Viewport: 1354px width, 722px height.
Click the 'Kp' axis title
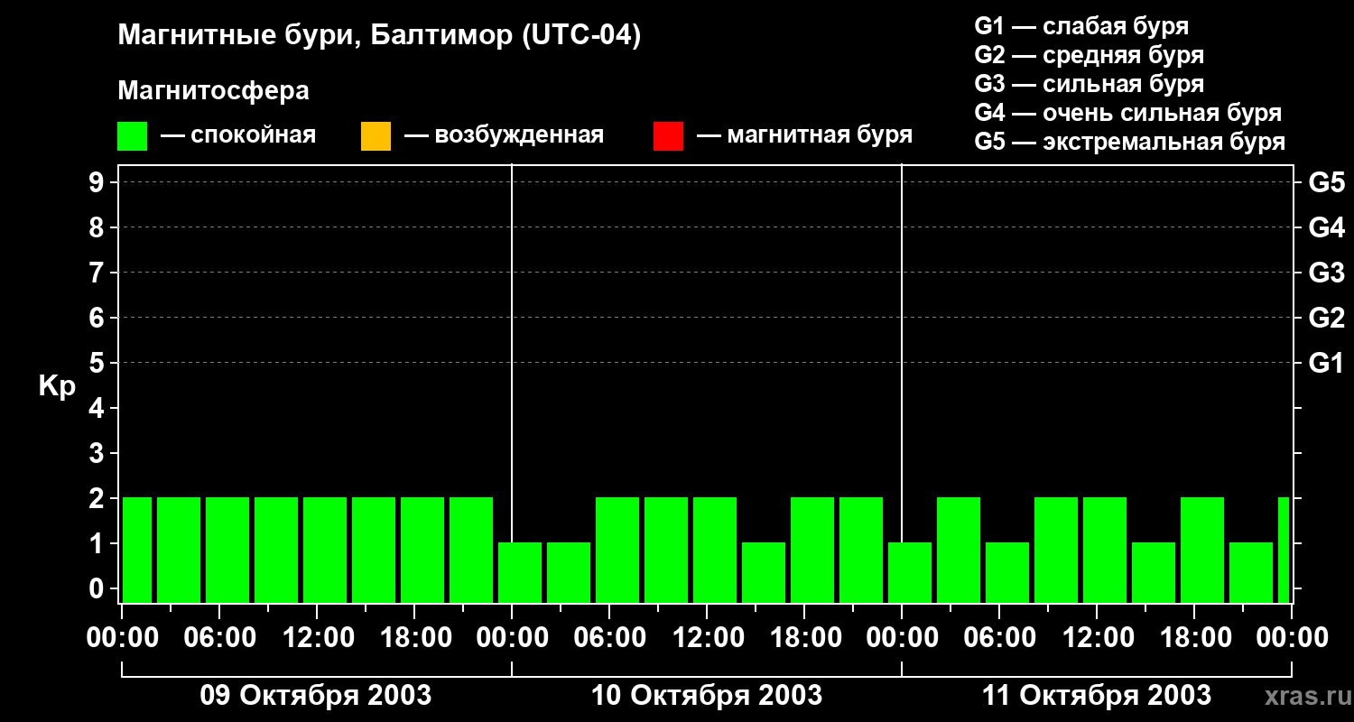coord(57,386)
